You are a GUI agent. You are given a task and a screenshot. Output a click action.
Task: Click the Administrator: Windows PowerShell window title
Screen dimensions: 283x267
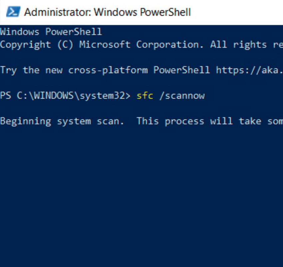[108, 12]
